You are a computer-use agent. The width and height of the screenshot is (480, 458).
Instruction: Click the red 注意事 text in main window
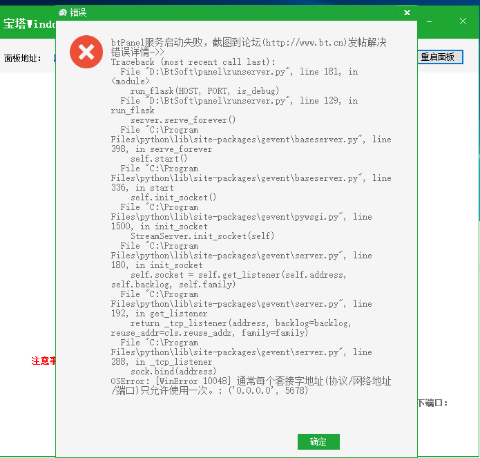pos(44,361)
